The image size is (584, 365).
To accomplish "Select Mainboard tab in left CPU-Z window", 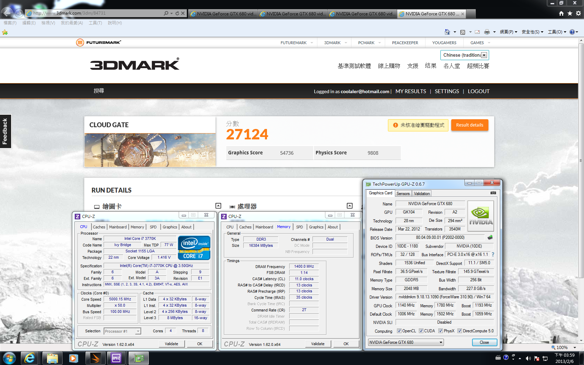I will point(118,227).
